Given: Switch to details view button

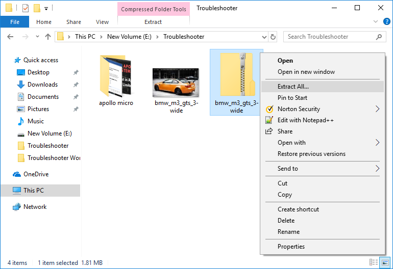Looking at the screenshot, I should click(x=374, y=263).
